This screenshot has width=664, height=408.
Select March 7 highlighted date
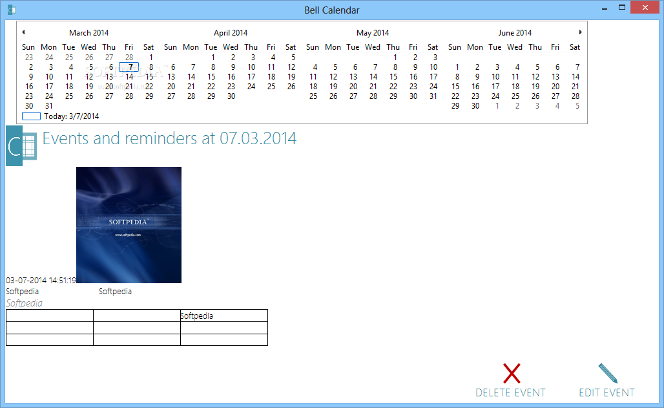(x=129, y=67)
